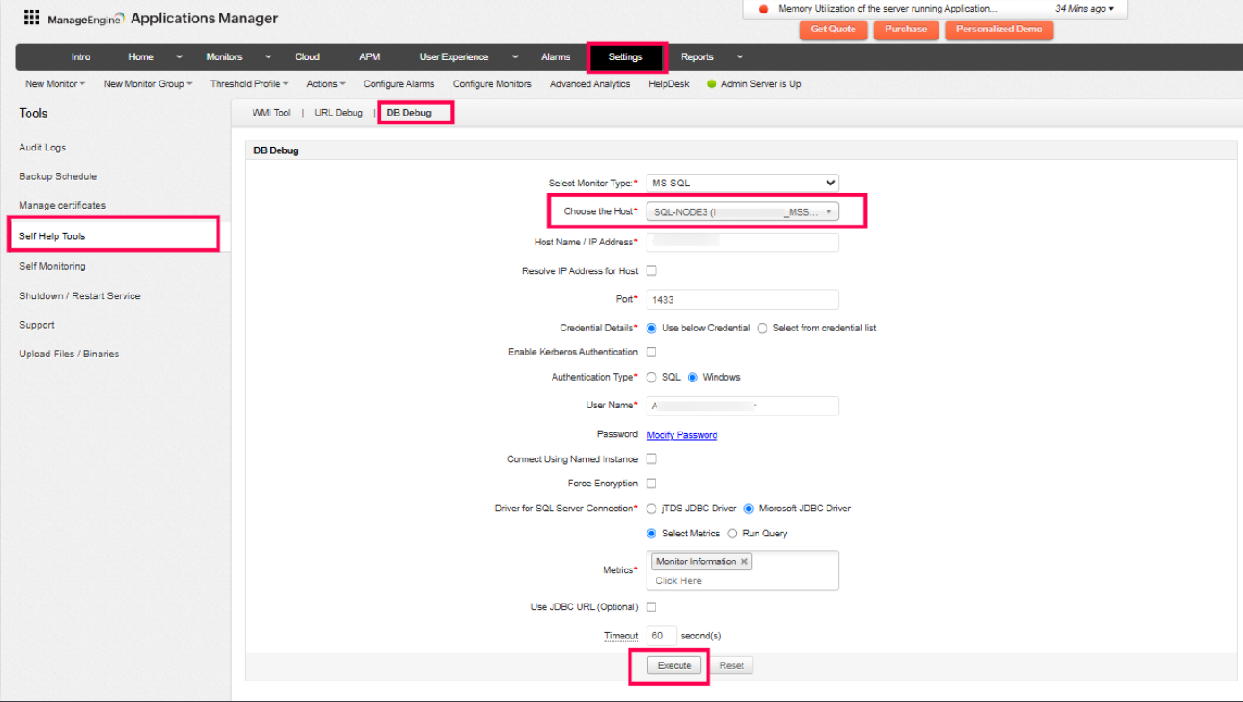The height and width of the screenshot is (702, 1243).
Task: Tick the Force Encryption checkbox
Action: [x=652, y=484]
